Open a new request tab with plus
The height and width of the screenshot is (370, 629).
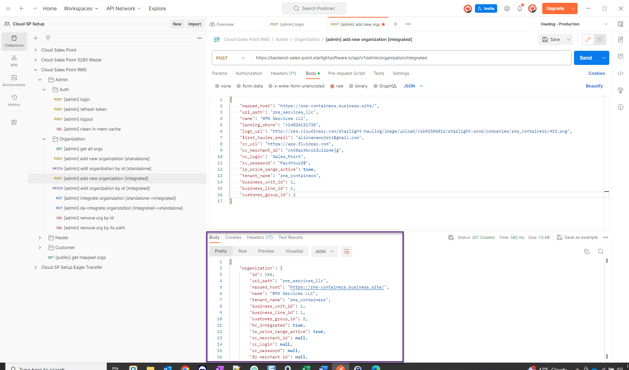(396, 24)
